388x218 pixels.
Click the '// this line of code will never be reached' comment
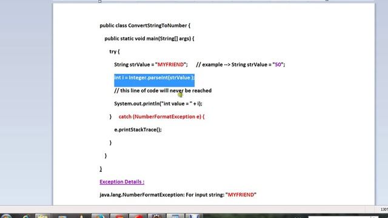point(163,91)
